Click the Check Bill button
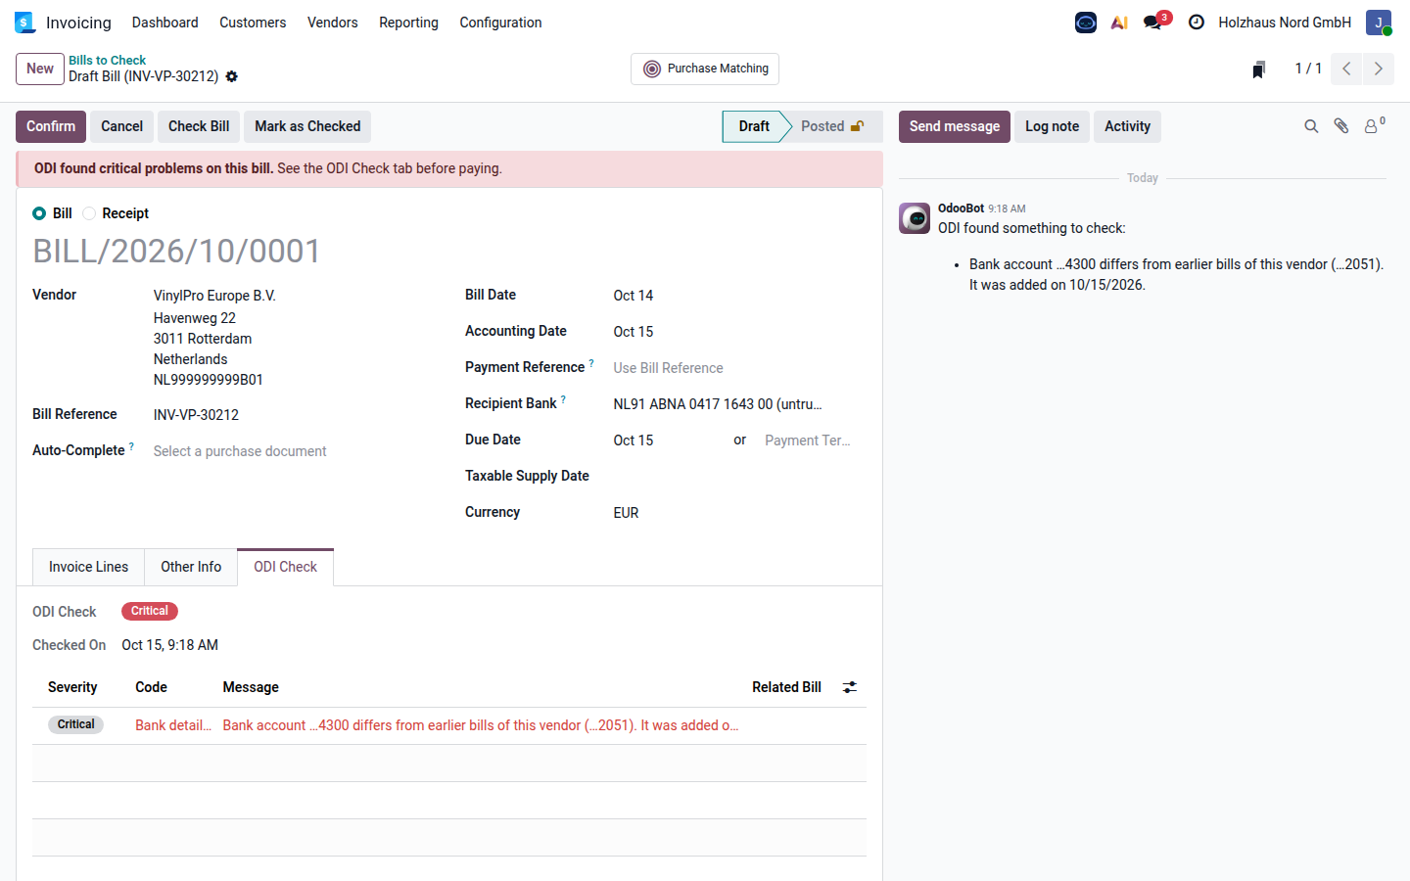Screen dimensions: 1410x881 pos(199,126)
